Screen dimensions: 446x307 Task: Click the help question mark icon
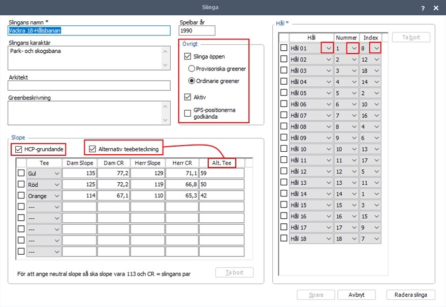[x=423, y=8]
